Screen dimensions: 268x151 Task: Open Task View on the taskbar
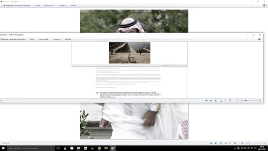point(58,148)
